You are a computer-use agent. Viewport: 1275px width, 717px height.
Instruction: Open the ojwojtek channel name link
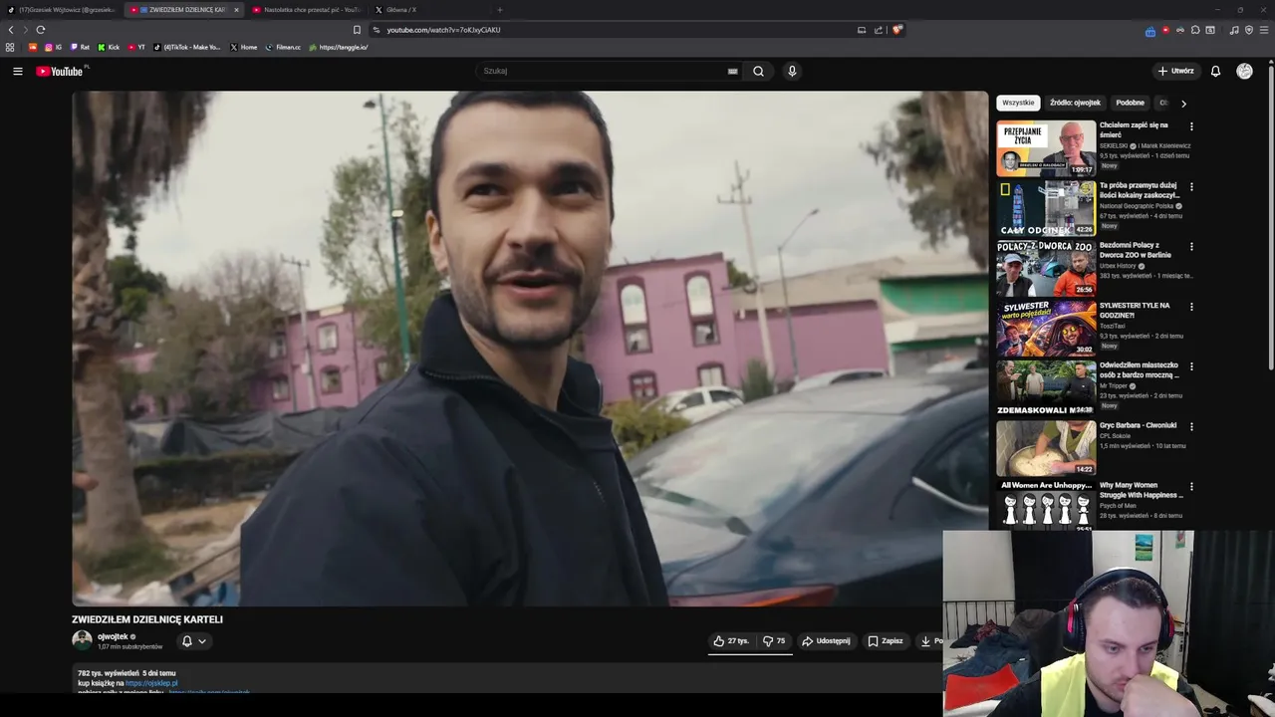pyautogui.click(x=113, y=636)
